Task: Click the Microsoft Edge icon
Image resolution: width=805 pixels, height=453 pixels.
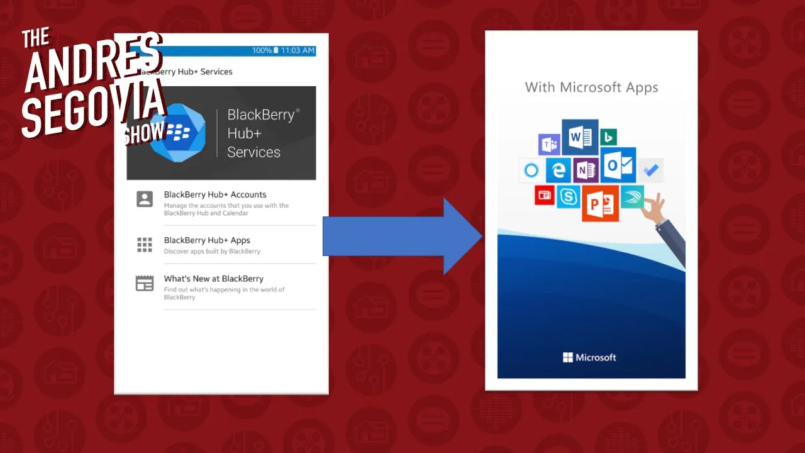Action: [x=557, y=170]
